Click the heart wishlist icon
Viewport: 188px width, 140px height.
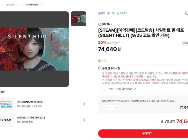coord(186,13)
